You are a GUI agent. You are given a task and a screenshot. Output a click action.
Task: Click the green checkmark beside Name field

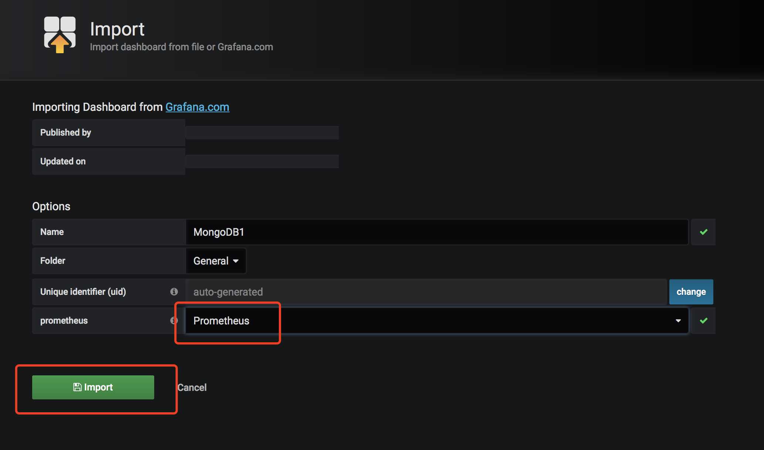(703, 232)
